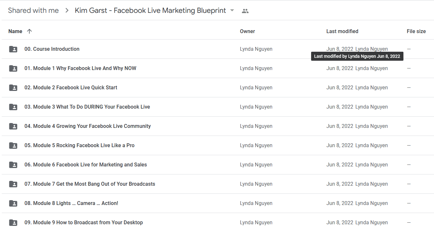Click Jun 8, 2022 date in Module 2 row
The width and height of the screenshot is (434, 231).
340,87
